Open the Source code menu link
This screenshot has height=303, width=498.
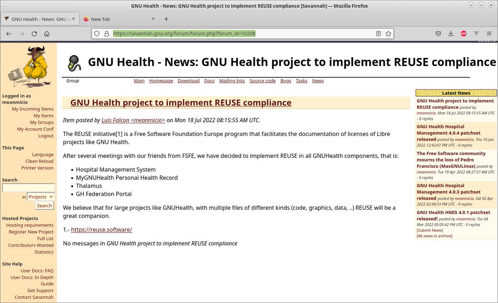coord(262,81)
